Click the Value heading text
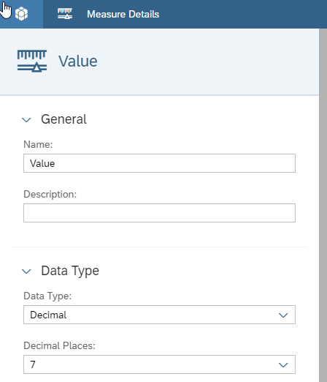Image resolution: width=327 pixels, height=382 pixels. tap(78, 61)
